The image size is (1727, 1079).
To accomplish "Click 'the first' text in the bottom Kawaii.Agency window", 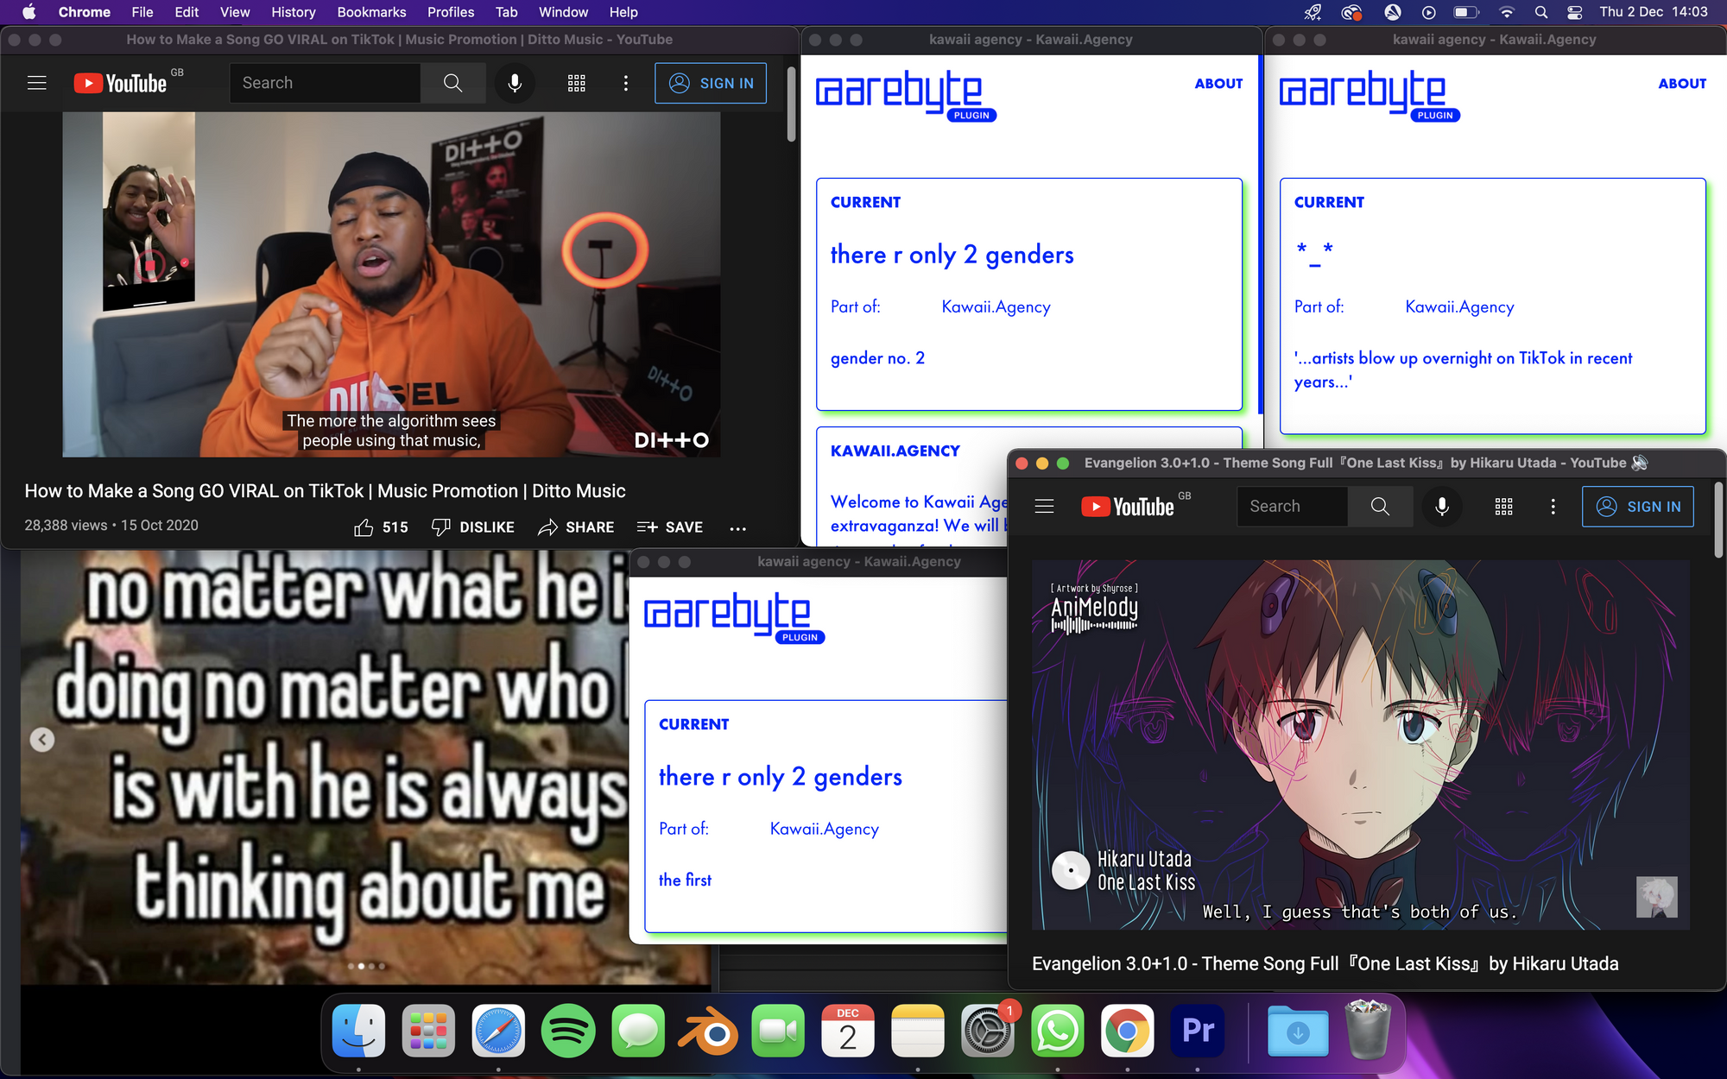I will pos(685,880).
